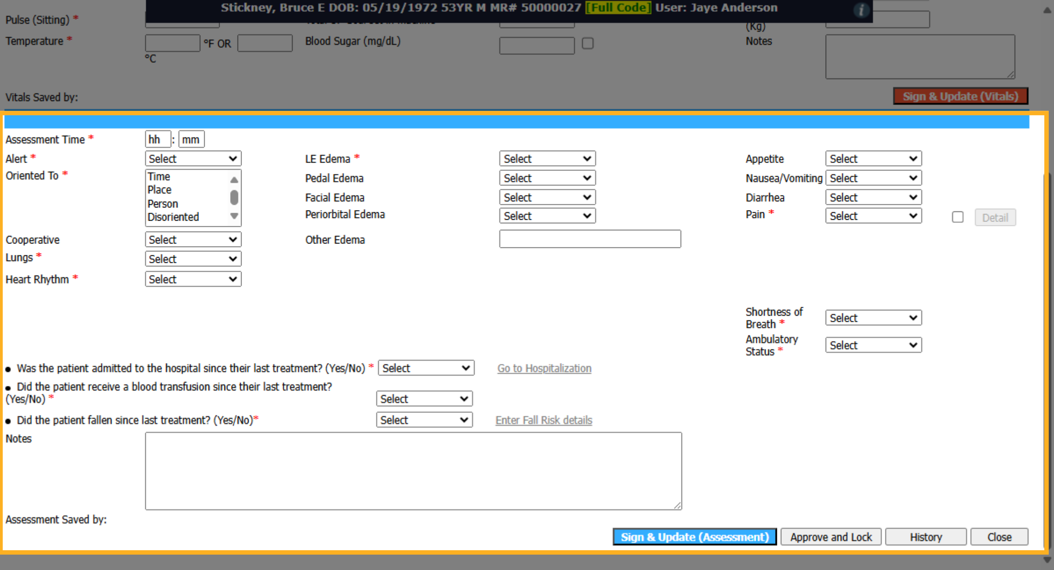
Task: Select Time in Oriented To list
Action: point(159,176)
